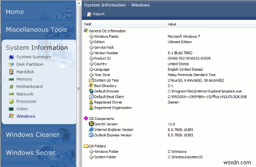Click the value '6.1 (Build 7600)'
The height and width of the screenshot is (167, 256).
tap(180, 53)
